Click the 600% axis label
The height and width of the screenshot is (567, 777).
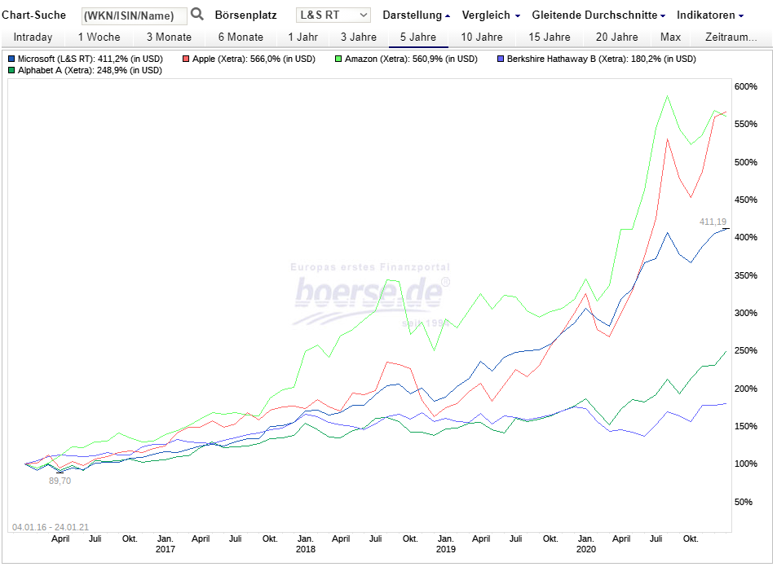[746, 86]
